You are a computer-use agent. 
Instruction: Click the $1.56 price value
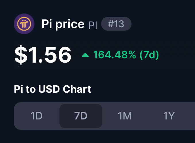pos(43,55)
